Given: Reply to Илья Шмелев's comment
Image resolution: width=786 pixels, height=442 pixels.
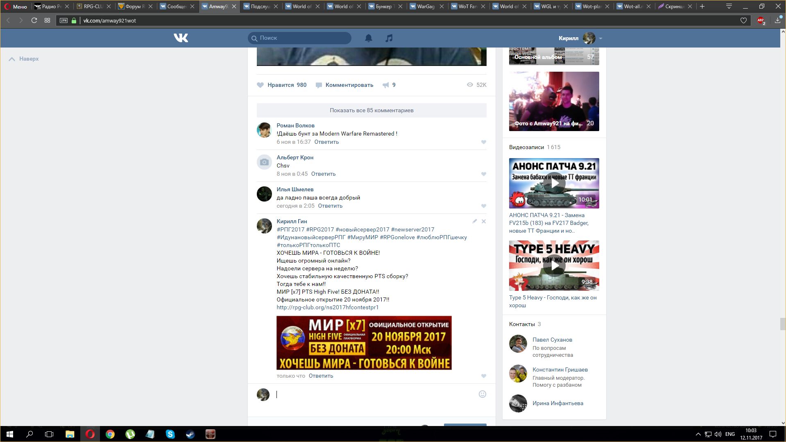Looking at the screenshot, I should [x=330, y=206].
